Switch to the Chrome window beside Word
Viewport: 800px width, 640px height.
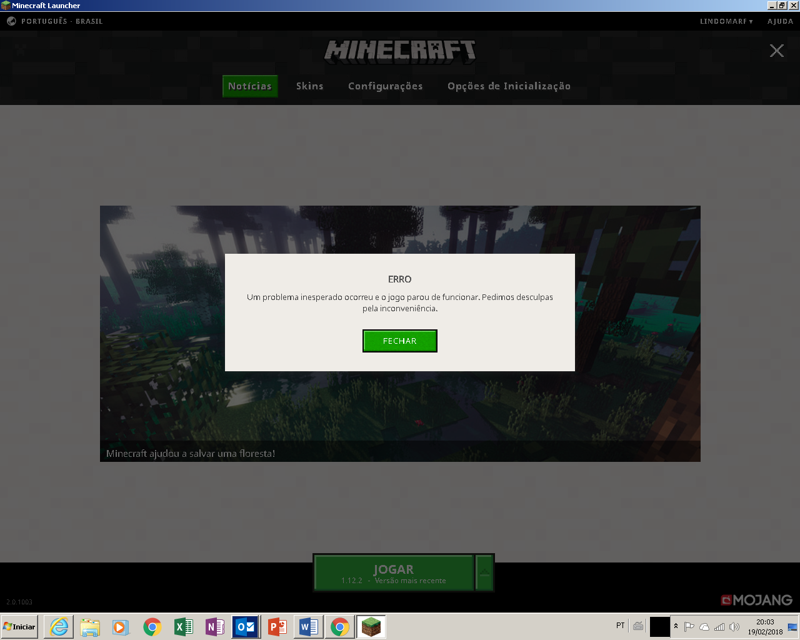(x=340, y=627)
